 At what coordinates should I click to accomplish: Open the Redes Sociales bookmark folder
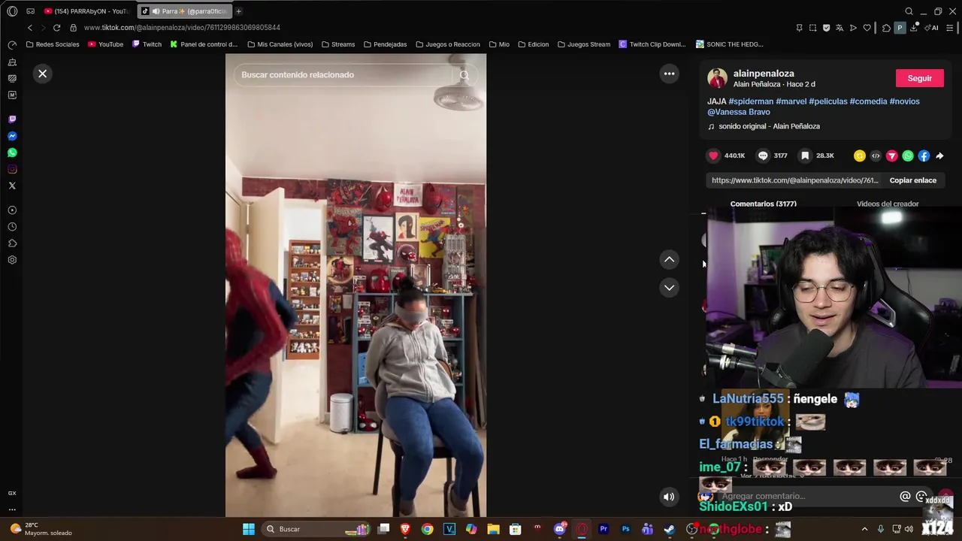tap(52, 44)
